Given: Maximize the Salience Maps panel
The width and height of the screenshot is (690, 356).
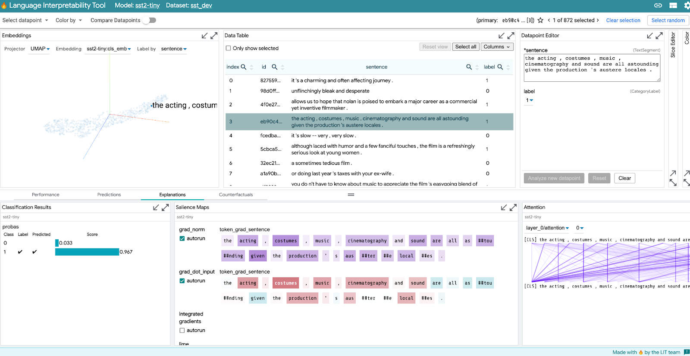Looking at the screenshot, I should point(513,207).
